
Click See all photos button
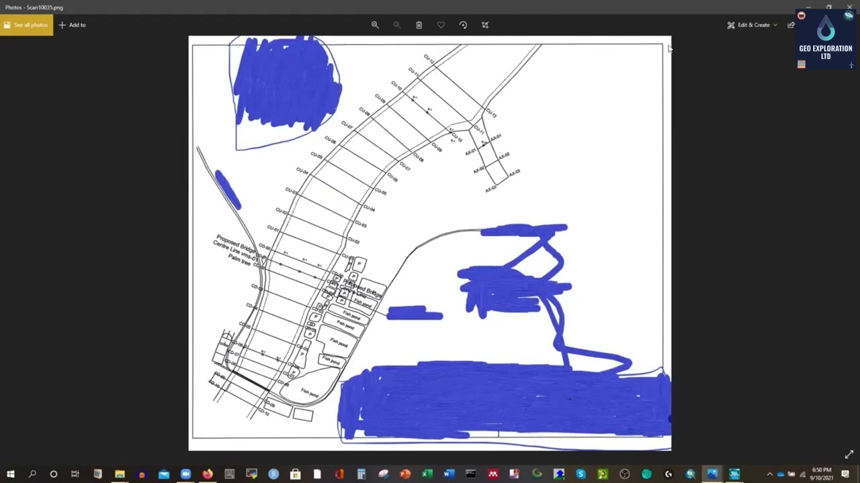coord(26,25)
